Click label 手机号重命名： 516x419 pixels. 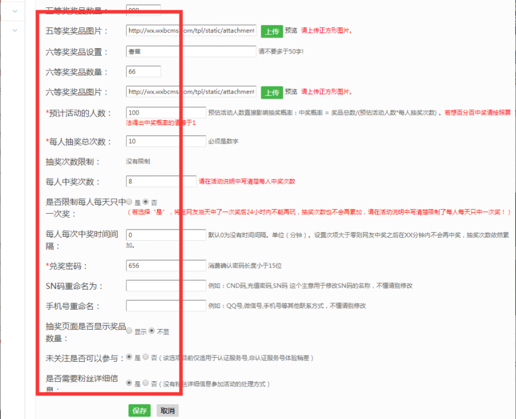73,306
